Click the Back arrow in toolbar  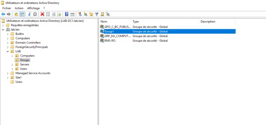3,14
